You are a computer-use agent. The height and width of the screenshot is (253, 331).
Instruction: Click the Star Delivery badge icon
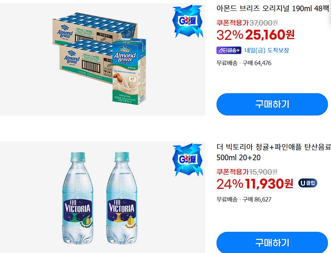coord(229,50)
